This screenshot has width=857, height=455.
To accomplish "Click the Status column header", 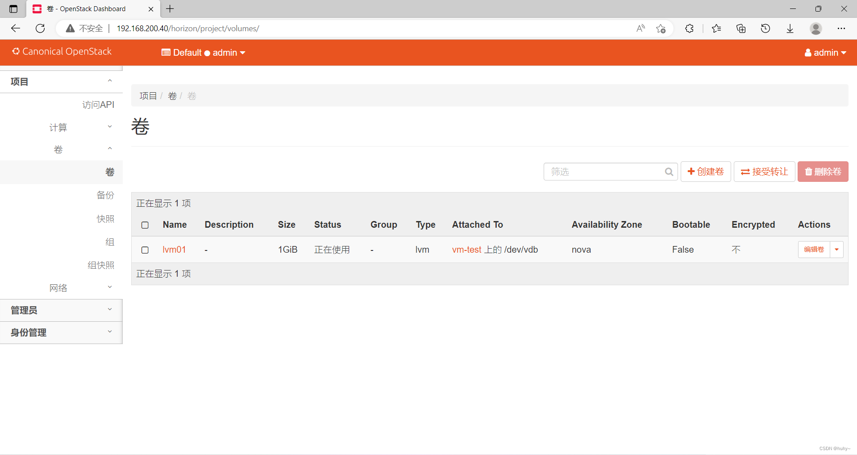I will click(328, 225).
